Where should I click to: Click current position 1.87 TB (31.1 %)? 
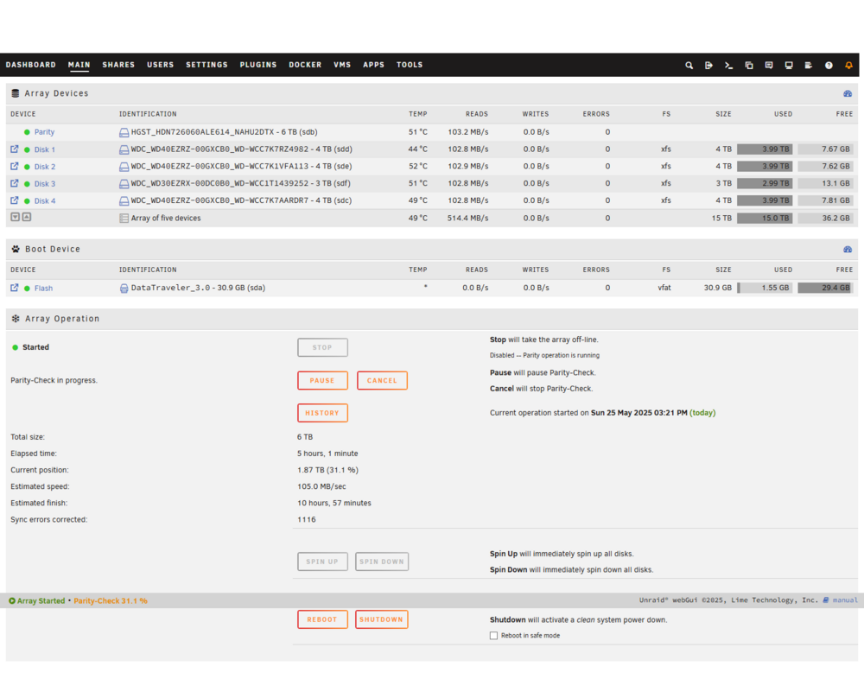(327, 470)
